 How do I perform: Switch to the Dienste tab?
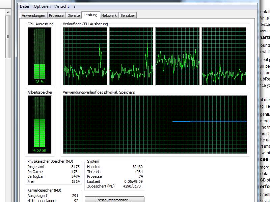tap(74, 15)
